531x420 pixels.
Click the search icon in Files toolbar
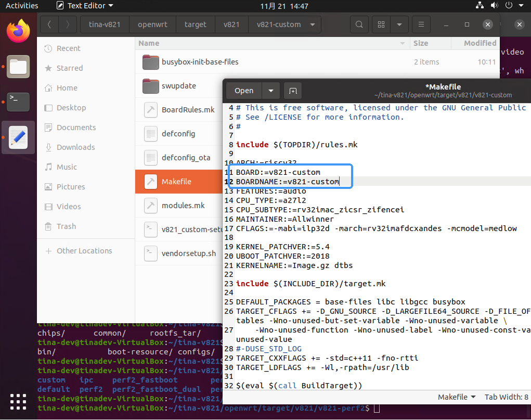coord(359,24)
